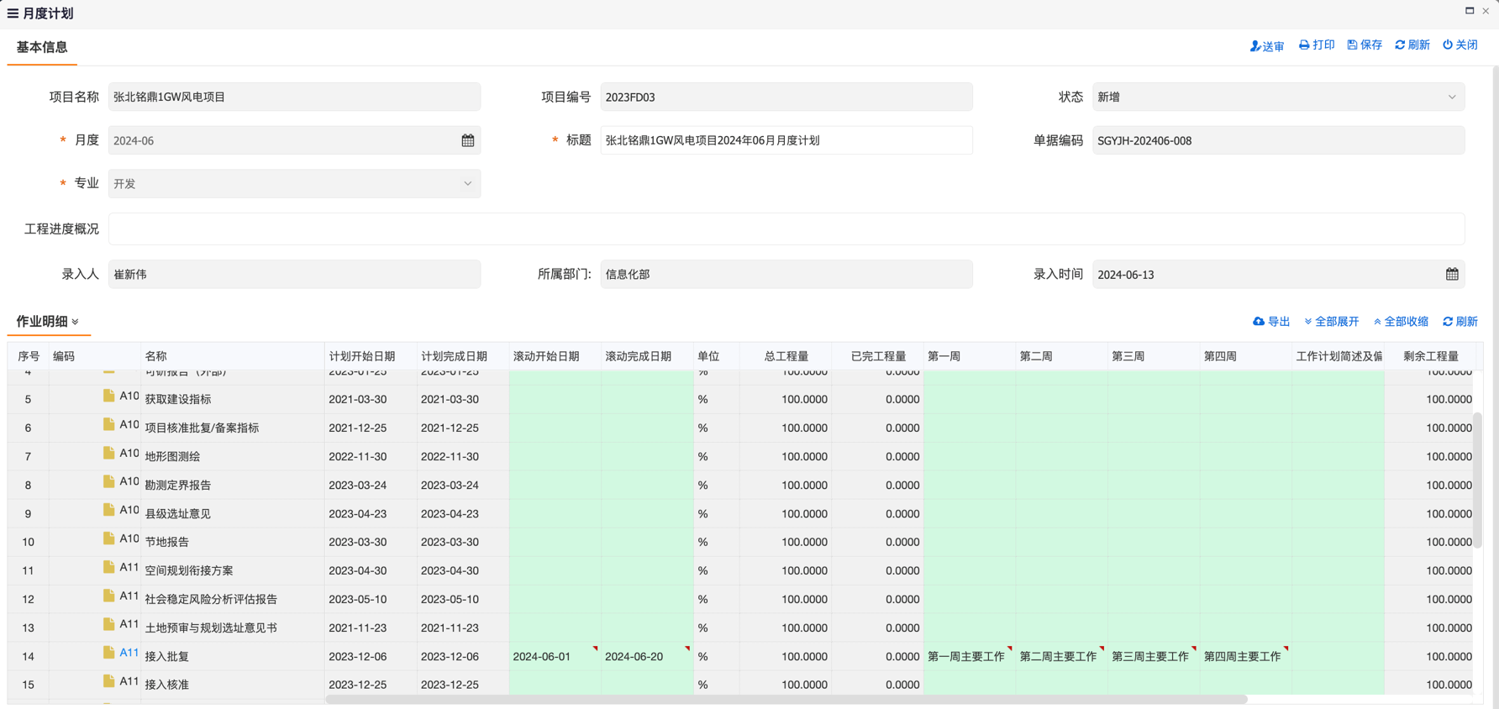
Task: Open the 录入时间 calendar picker icon
Action: point(1452,274)
